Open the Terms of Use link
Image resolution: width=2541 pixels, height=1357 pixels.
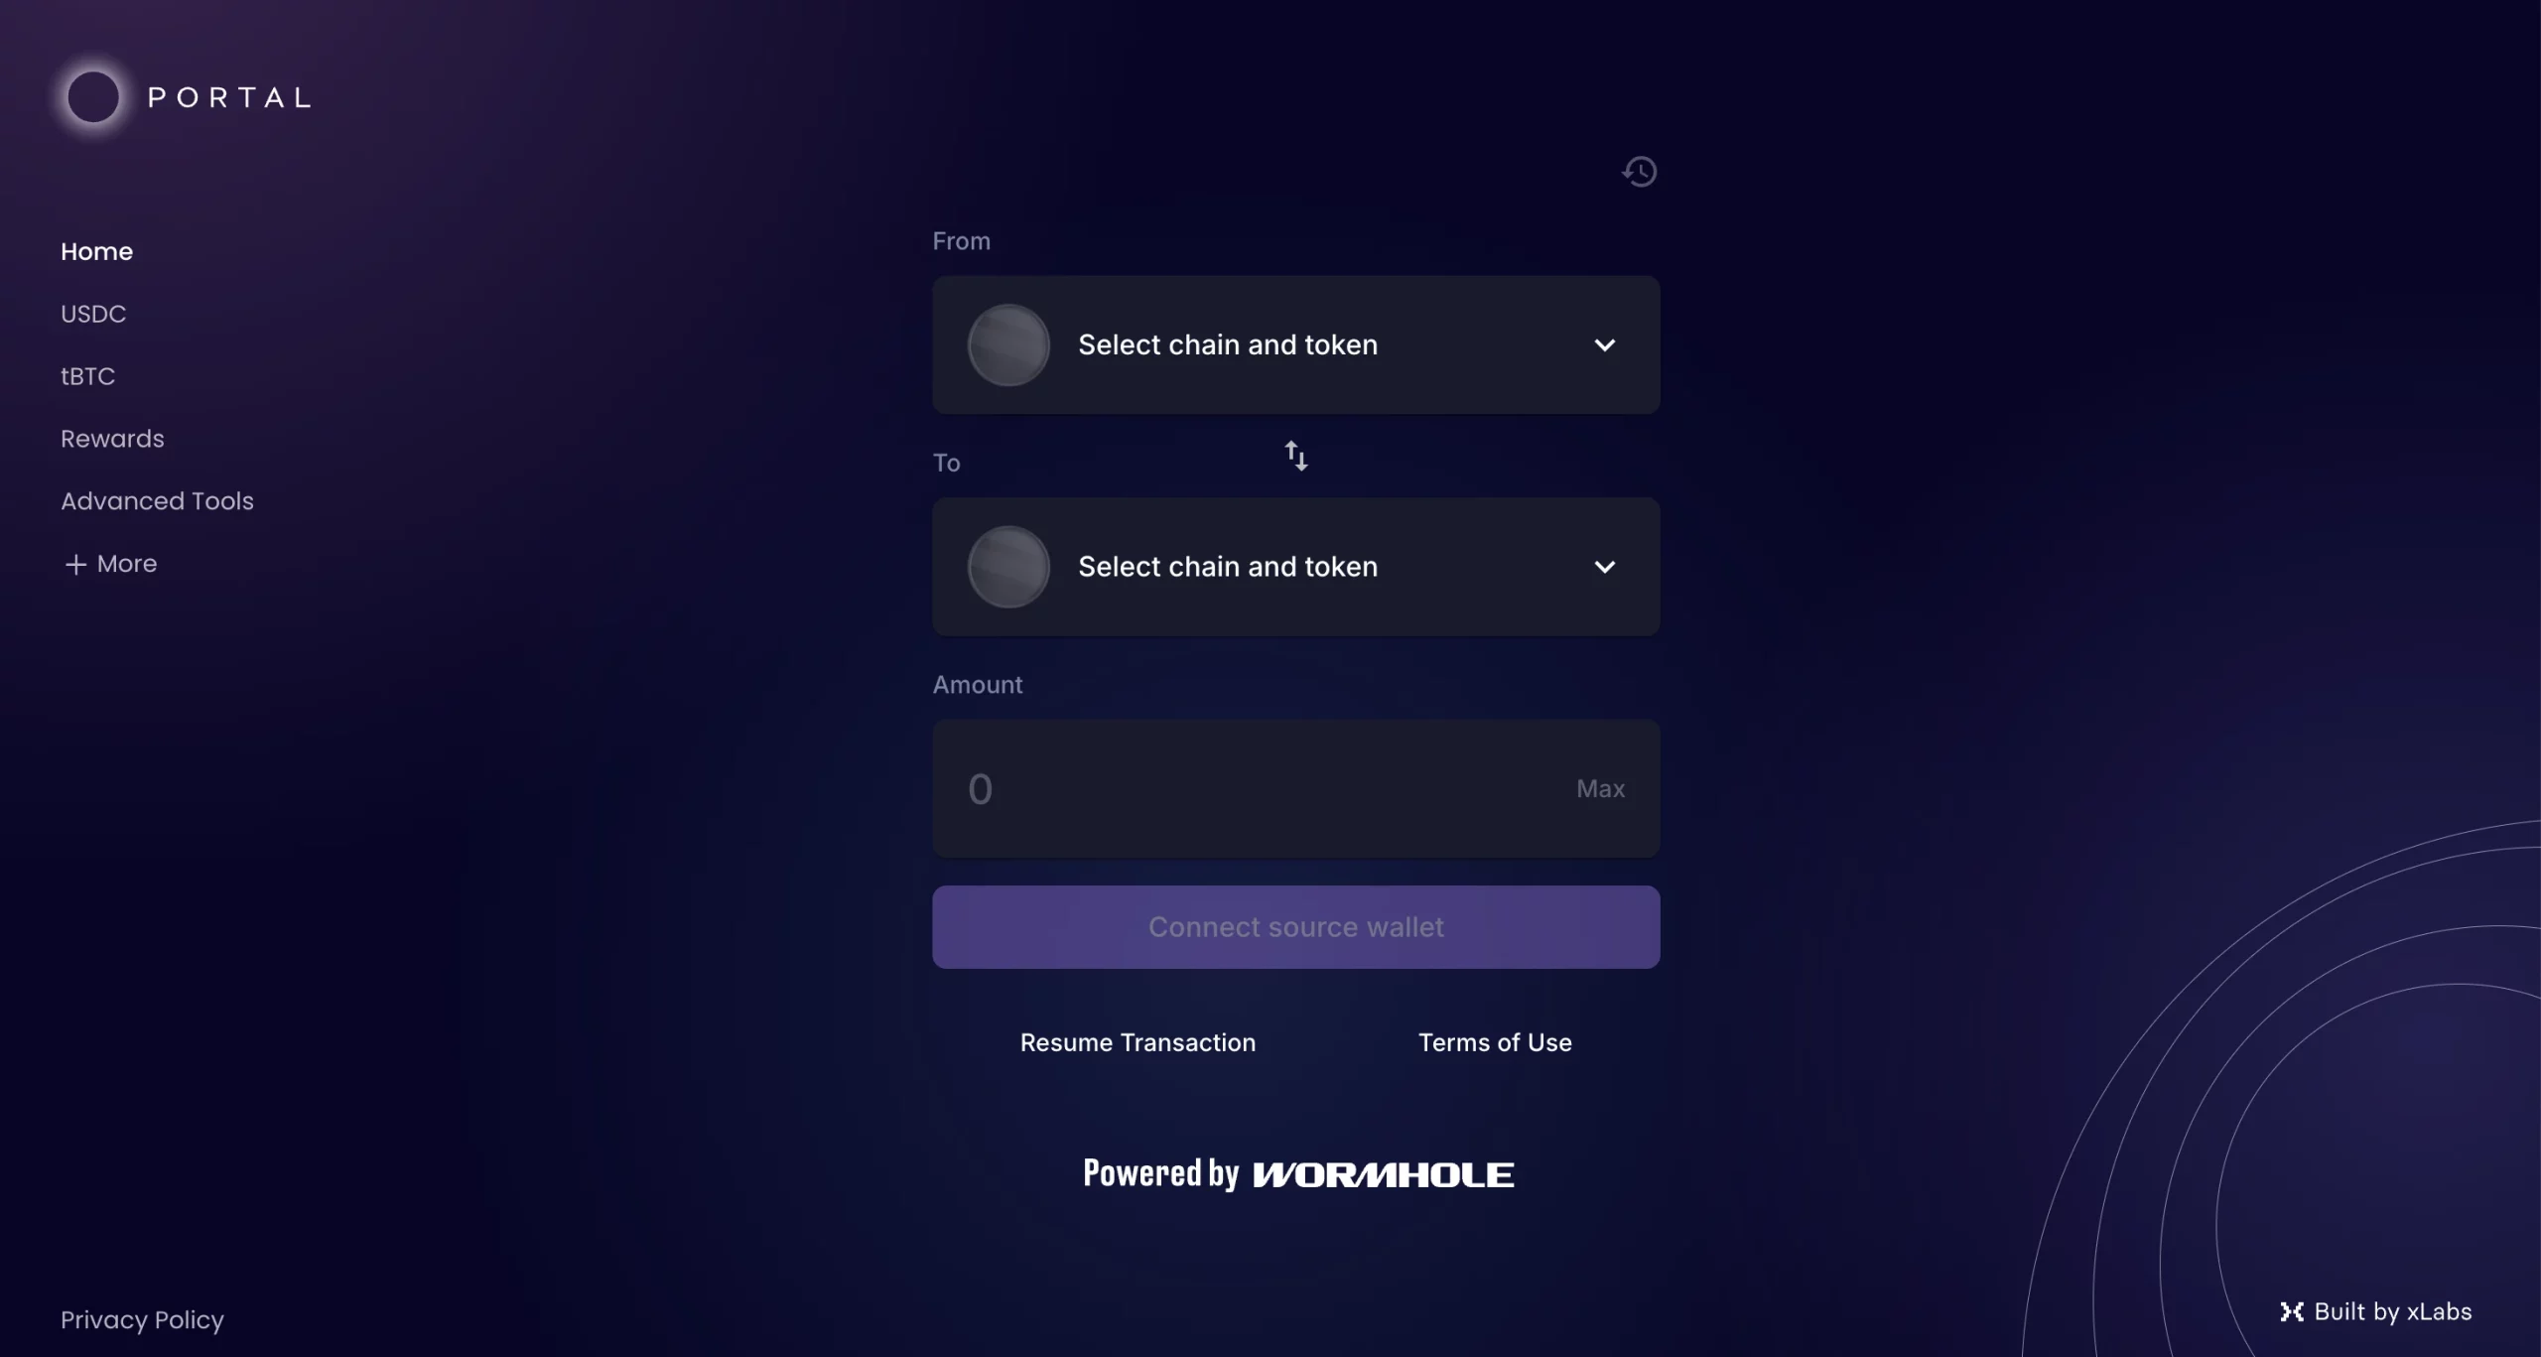click(1495, 1042)
